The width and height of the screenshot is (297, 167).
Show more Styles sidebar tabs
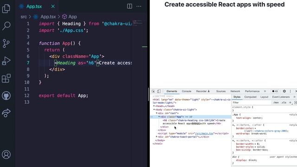pyautogui.click(x=295, y=97)
